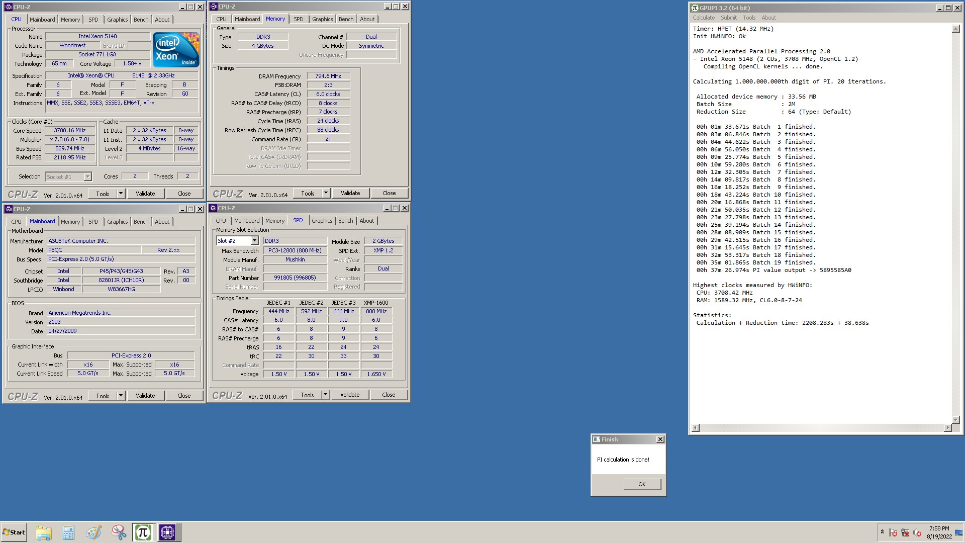Expand Tools arrow in the Mainboard tab window
Image resolution: width=965 pixels, height=543 pixels.
click(121, 396)
